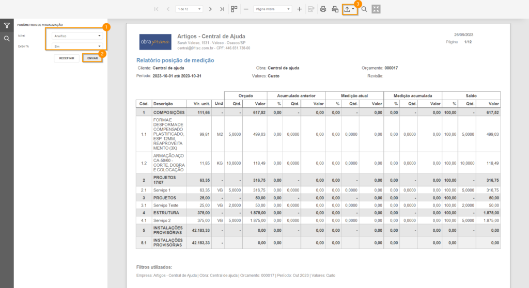Screen dimensions: 529x288
Task: Click 'Relatório posição de medição' title
Action: tap(175, 60)
